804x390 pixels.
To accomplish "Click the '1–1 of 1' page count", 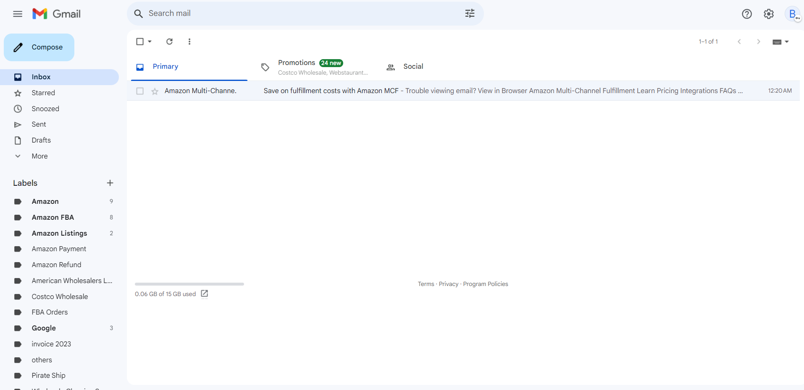I will [x=708, y=42].
